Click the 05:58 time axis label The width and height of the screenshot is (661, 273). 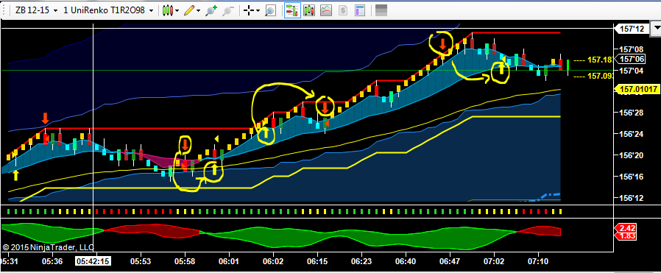tap(185, 261)
